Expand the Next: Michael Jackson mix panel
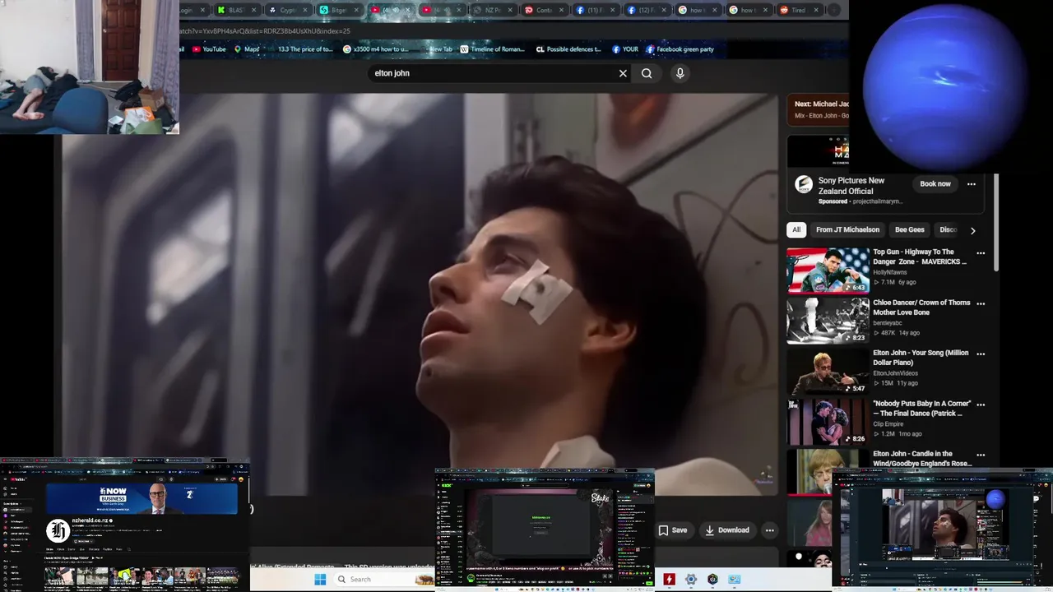1053x592 pixels. pos(818,109)
